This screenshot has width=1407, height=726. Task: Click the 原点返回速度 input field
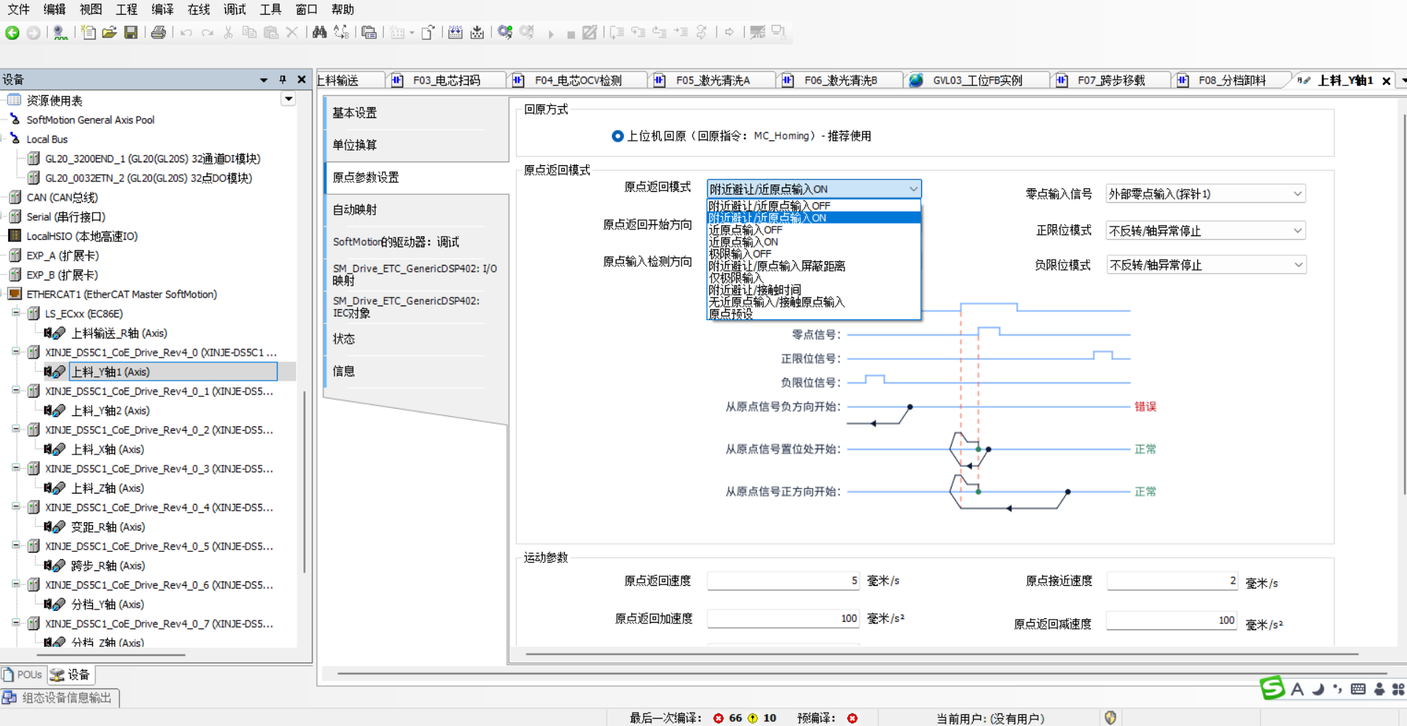coord(782,581)
